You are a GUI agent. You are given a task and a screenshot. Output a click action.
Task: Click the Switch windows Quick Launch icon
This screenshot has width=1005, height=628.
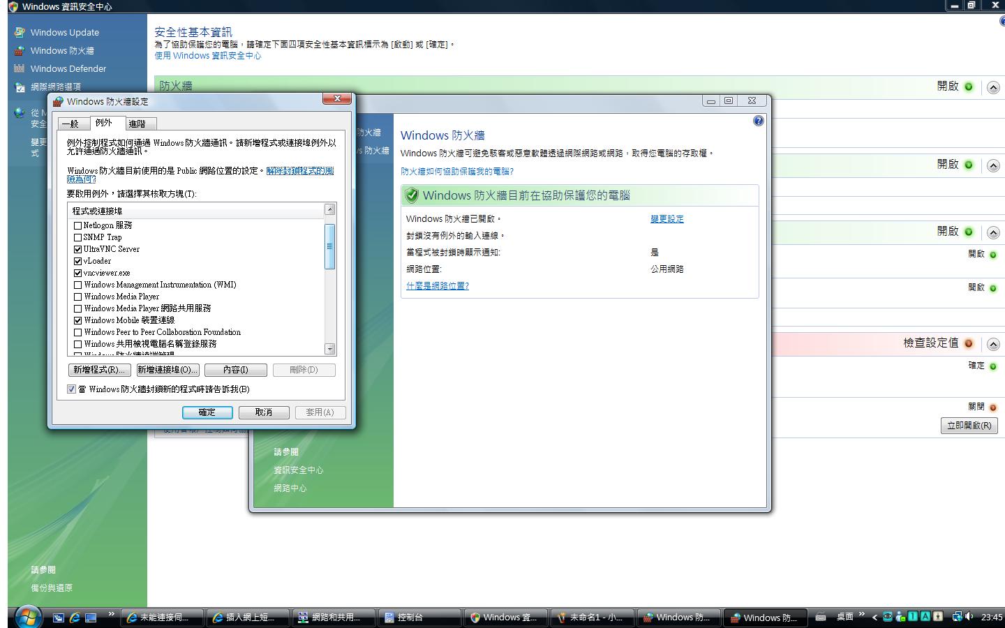pos(59,618)
